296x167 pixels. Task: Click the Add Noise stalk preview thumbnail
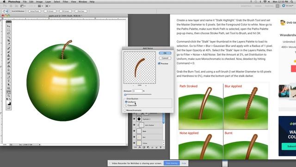click(x=140, y=68)
